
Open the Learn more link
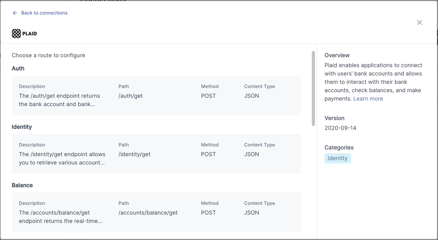coord(368,99)
